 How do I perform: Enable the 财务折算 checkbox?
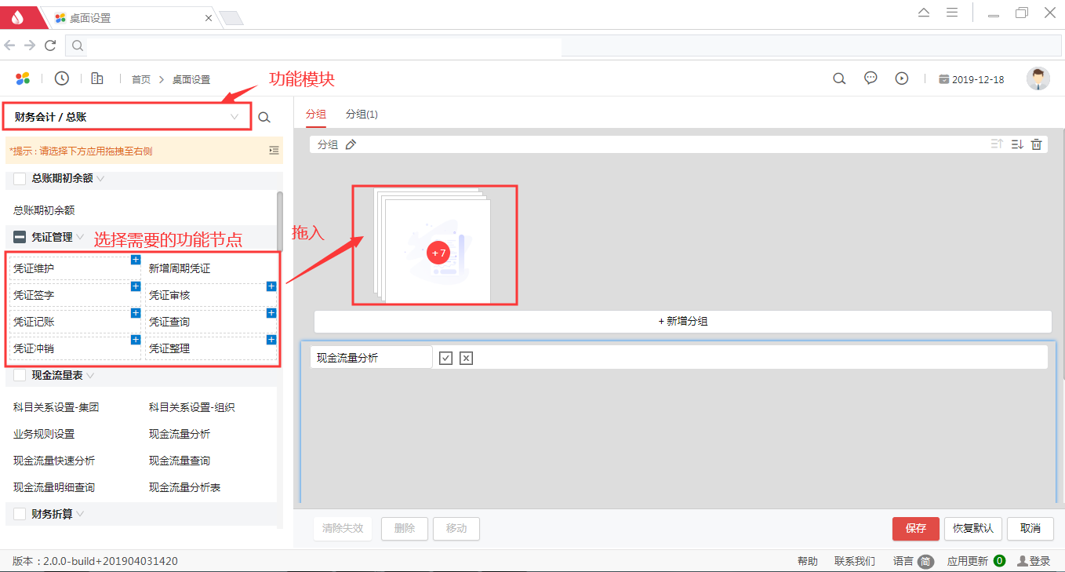pos(20,514)
